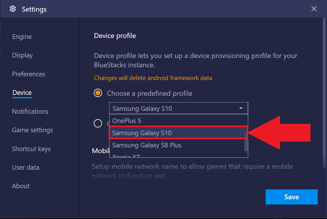This screenshot has height=219, width=327.
Task: Open the Samsung Galaxy S10 profile dropdown
Action: pyautogui.click(x=178, y=108)
